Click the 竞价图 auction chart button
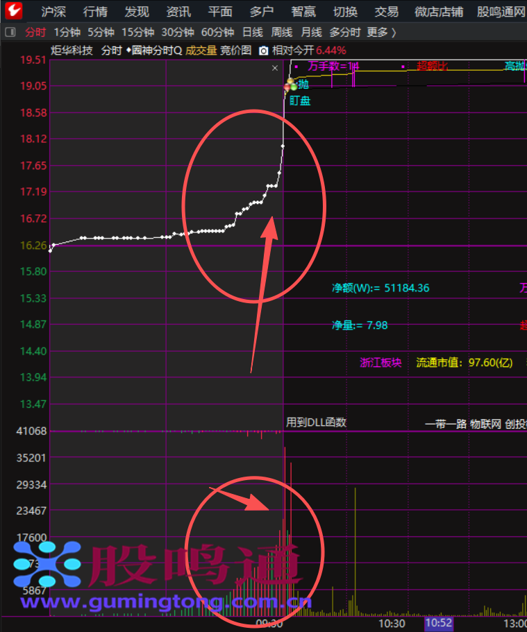527x632 pixels. click(x=236, y=51)
